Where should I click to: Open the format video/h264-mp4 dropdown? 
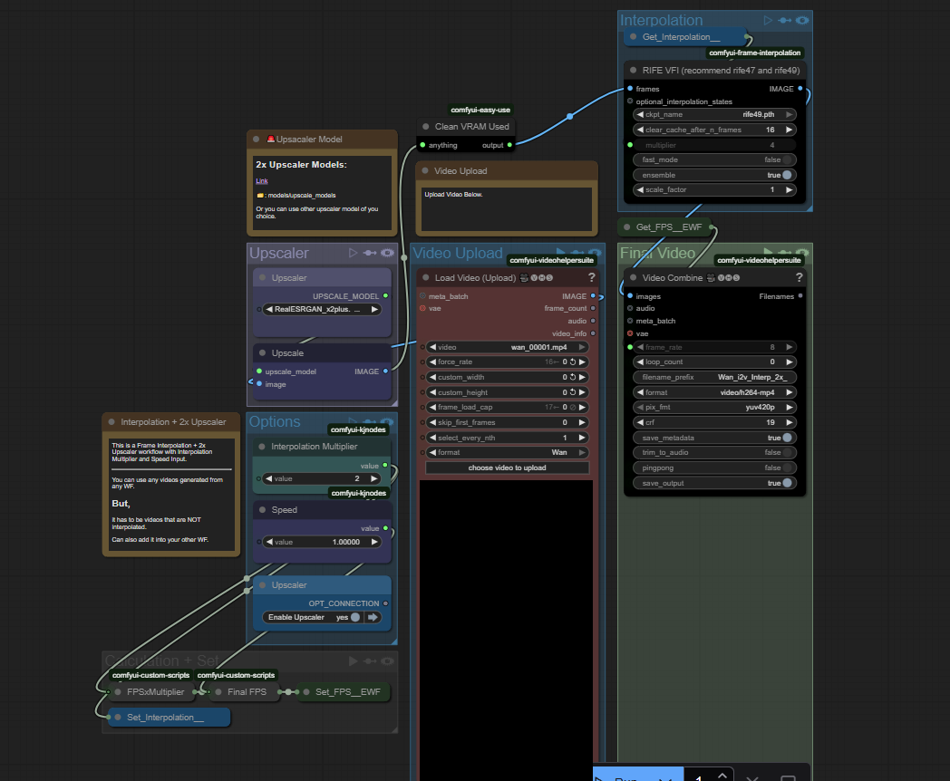coord(714,392)
